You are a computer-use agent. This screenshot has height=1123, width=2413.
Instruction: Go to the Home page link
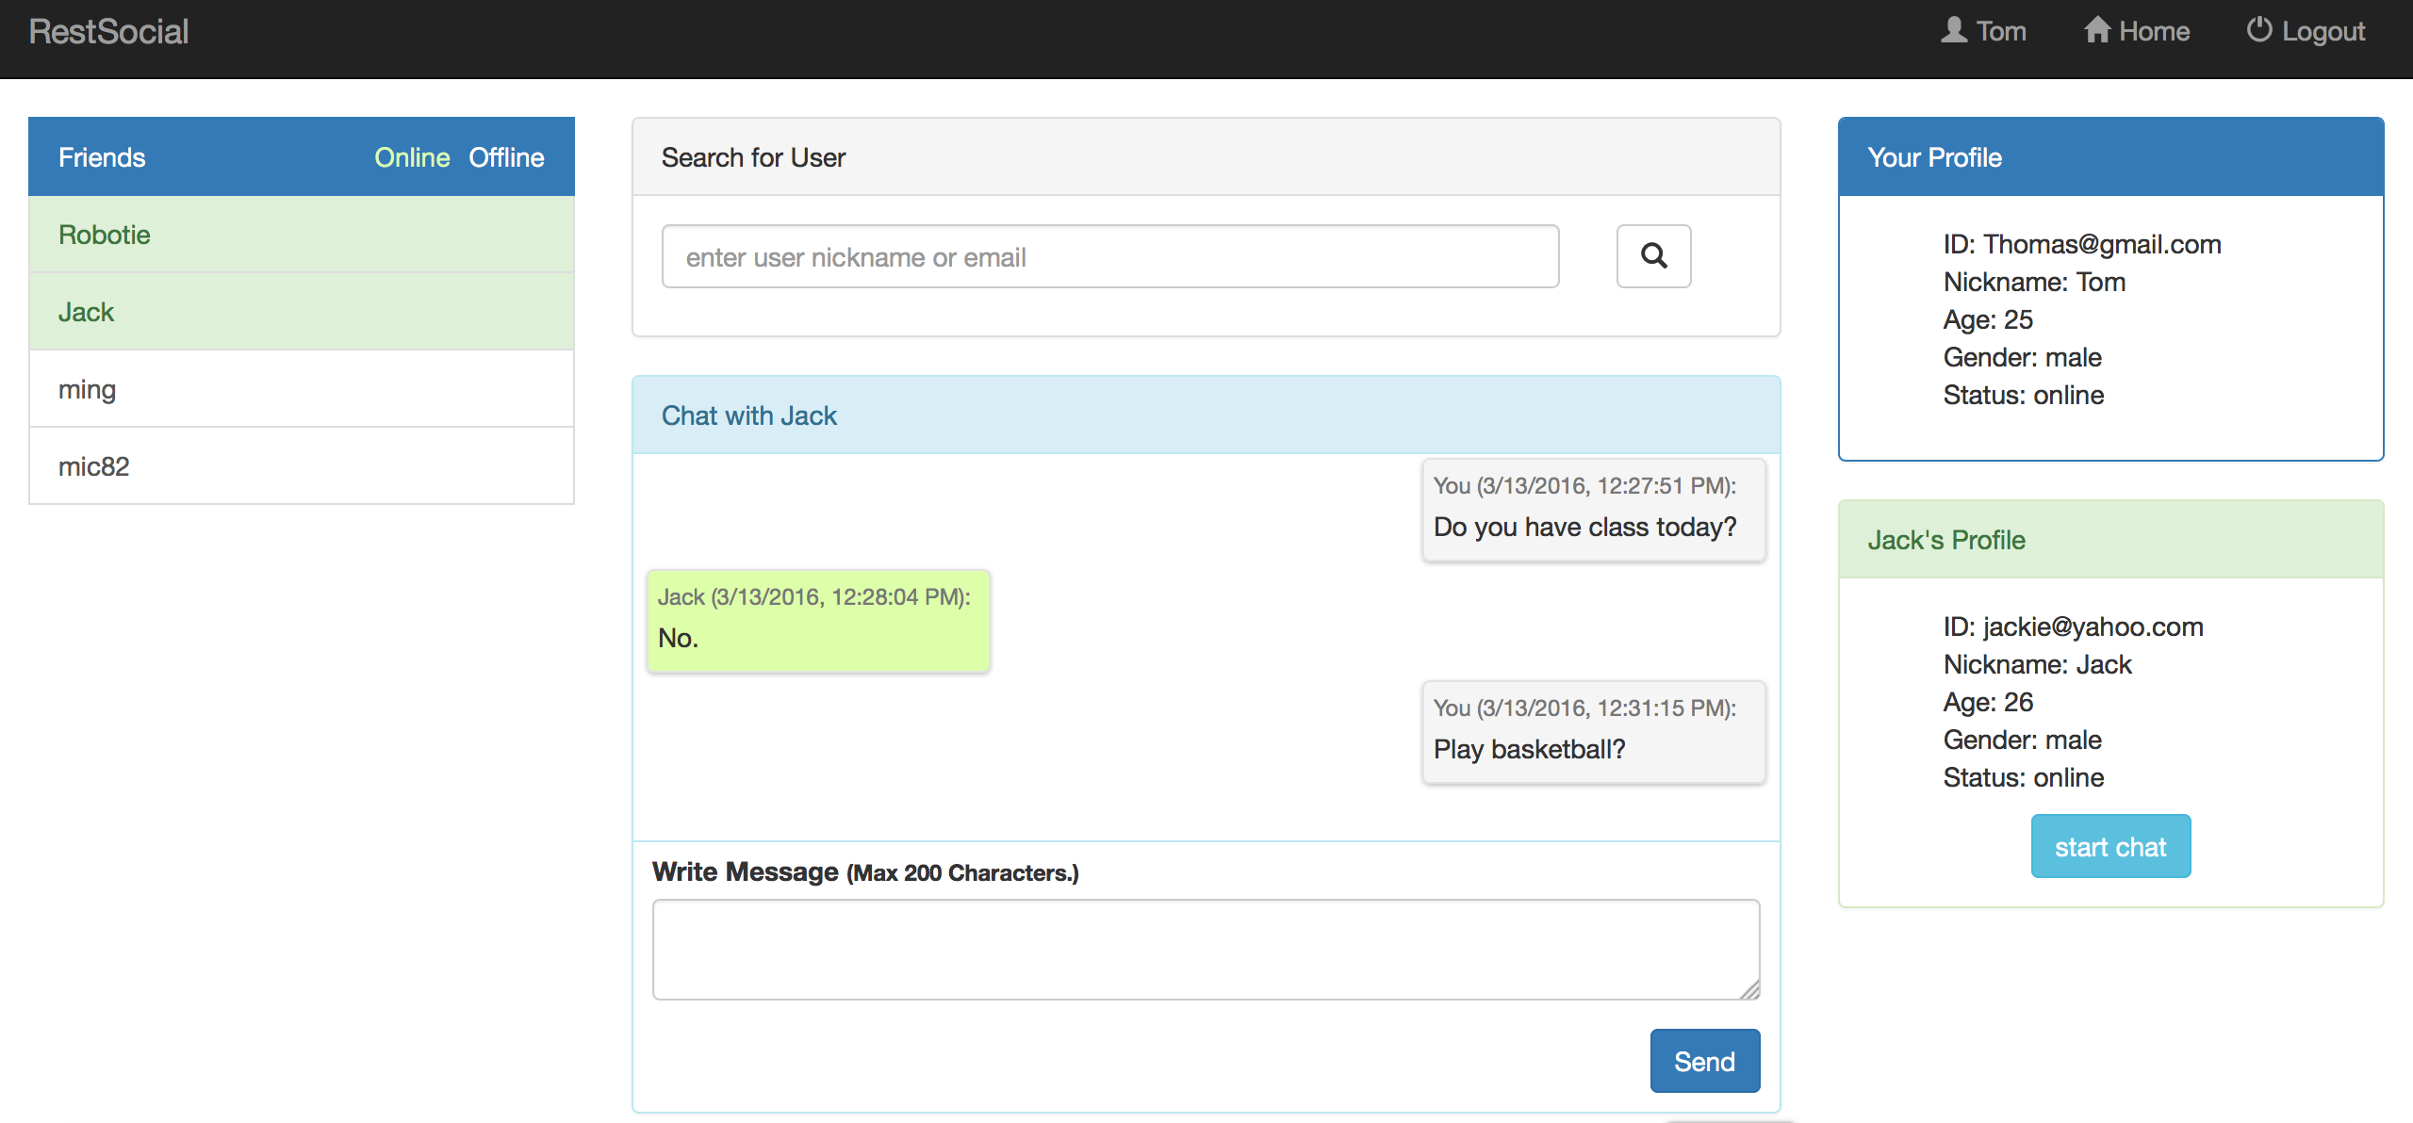coord(2136,31)
